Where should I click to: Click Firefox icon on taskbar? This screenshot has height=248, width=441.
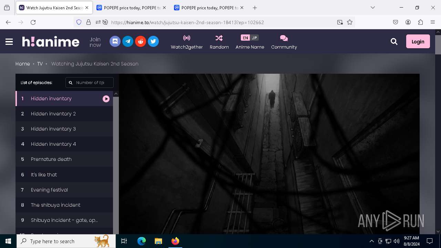(x=175, y=241)
